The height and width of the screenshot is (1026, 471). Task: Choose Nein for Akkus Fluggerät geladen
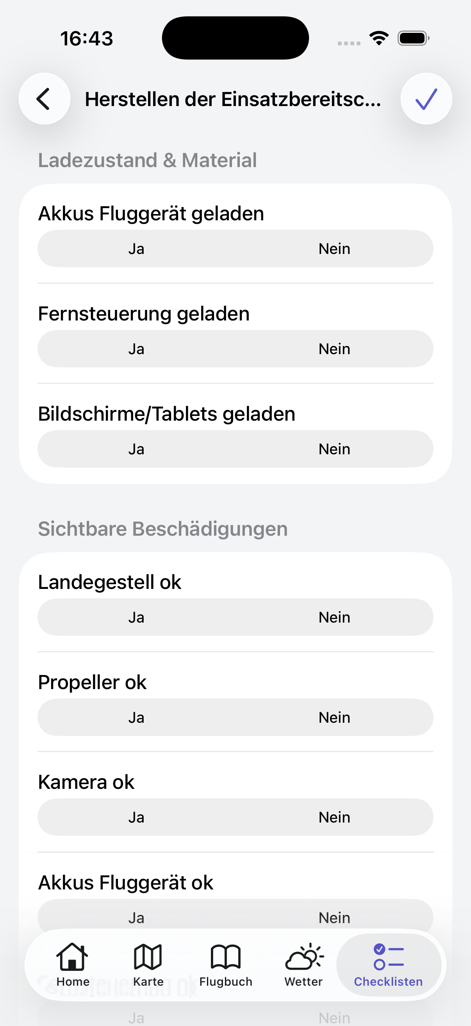334,248
